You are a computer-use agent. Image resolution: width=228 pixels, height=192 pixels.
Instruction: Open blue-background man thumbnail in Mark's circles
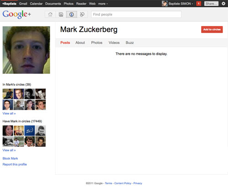point(19,94)
